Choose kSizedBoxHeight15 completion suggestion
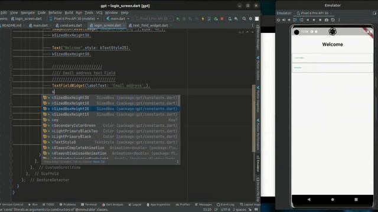This screenshot has width=378, height=212. (x=111, y=114)
